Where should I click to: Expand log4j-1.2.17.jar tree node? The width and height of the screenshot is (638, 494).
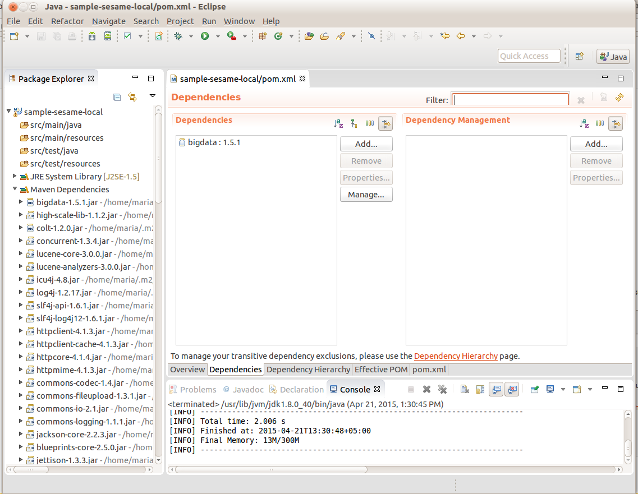coord(21,292)
